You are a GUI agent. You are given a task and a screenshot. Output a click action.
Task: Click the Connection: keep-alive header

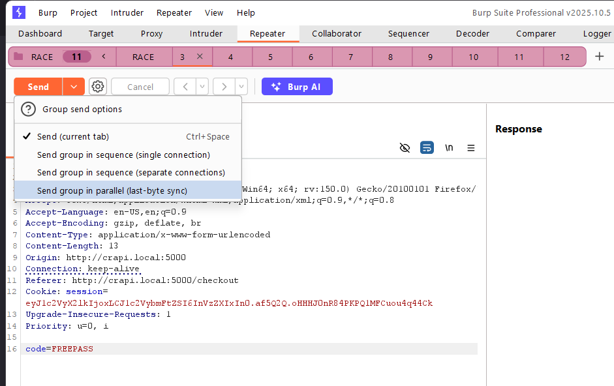[82, 269]
